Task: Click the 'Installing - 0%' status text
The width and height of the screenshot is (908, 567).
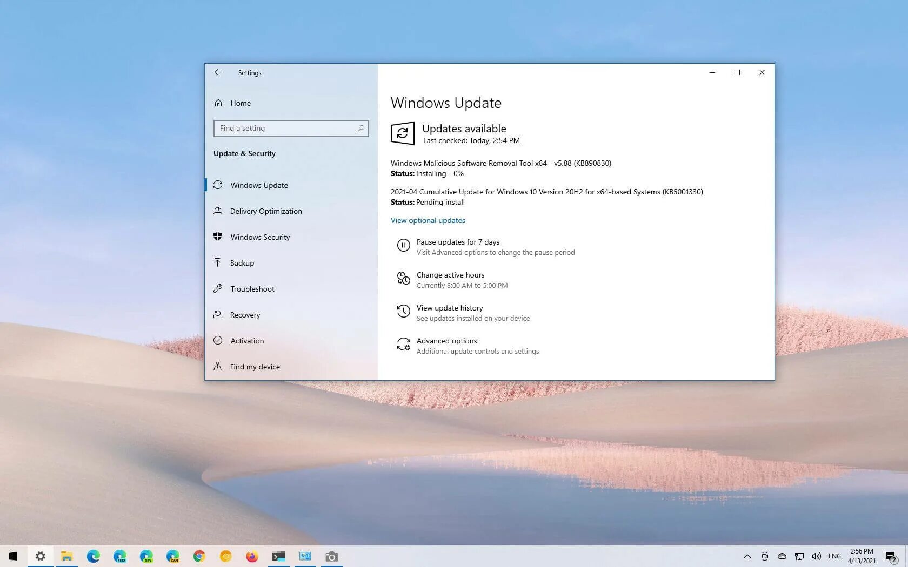Action: click(x=440, y=173)
